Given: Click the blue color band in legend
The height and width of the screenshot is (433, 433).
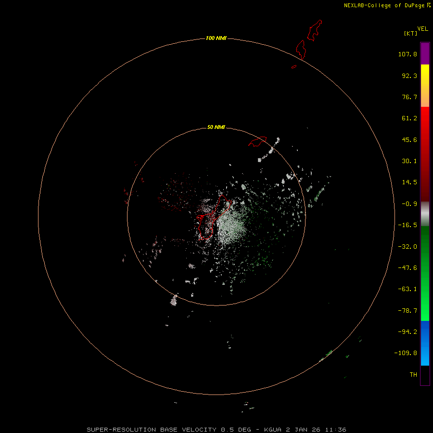Looking at the screenshot, I should click(425, 343).
